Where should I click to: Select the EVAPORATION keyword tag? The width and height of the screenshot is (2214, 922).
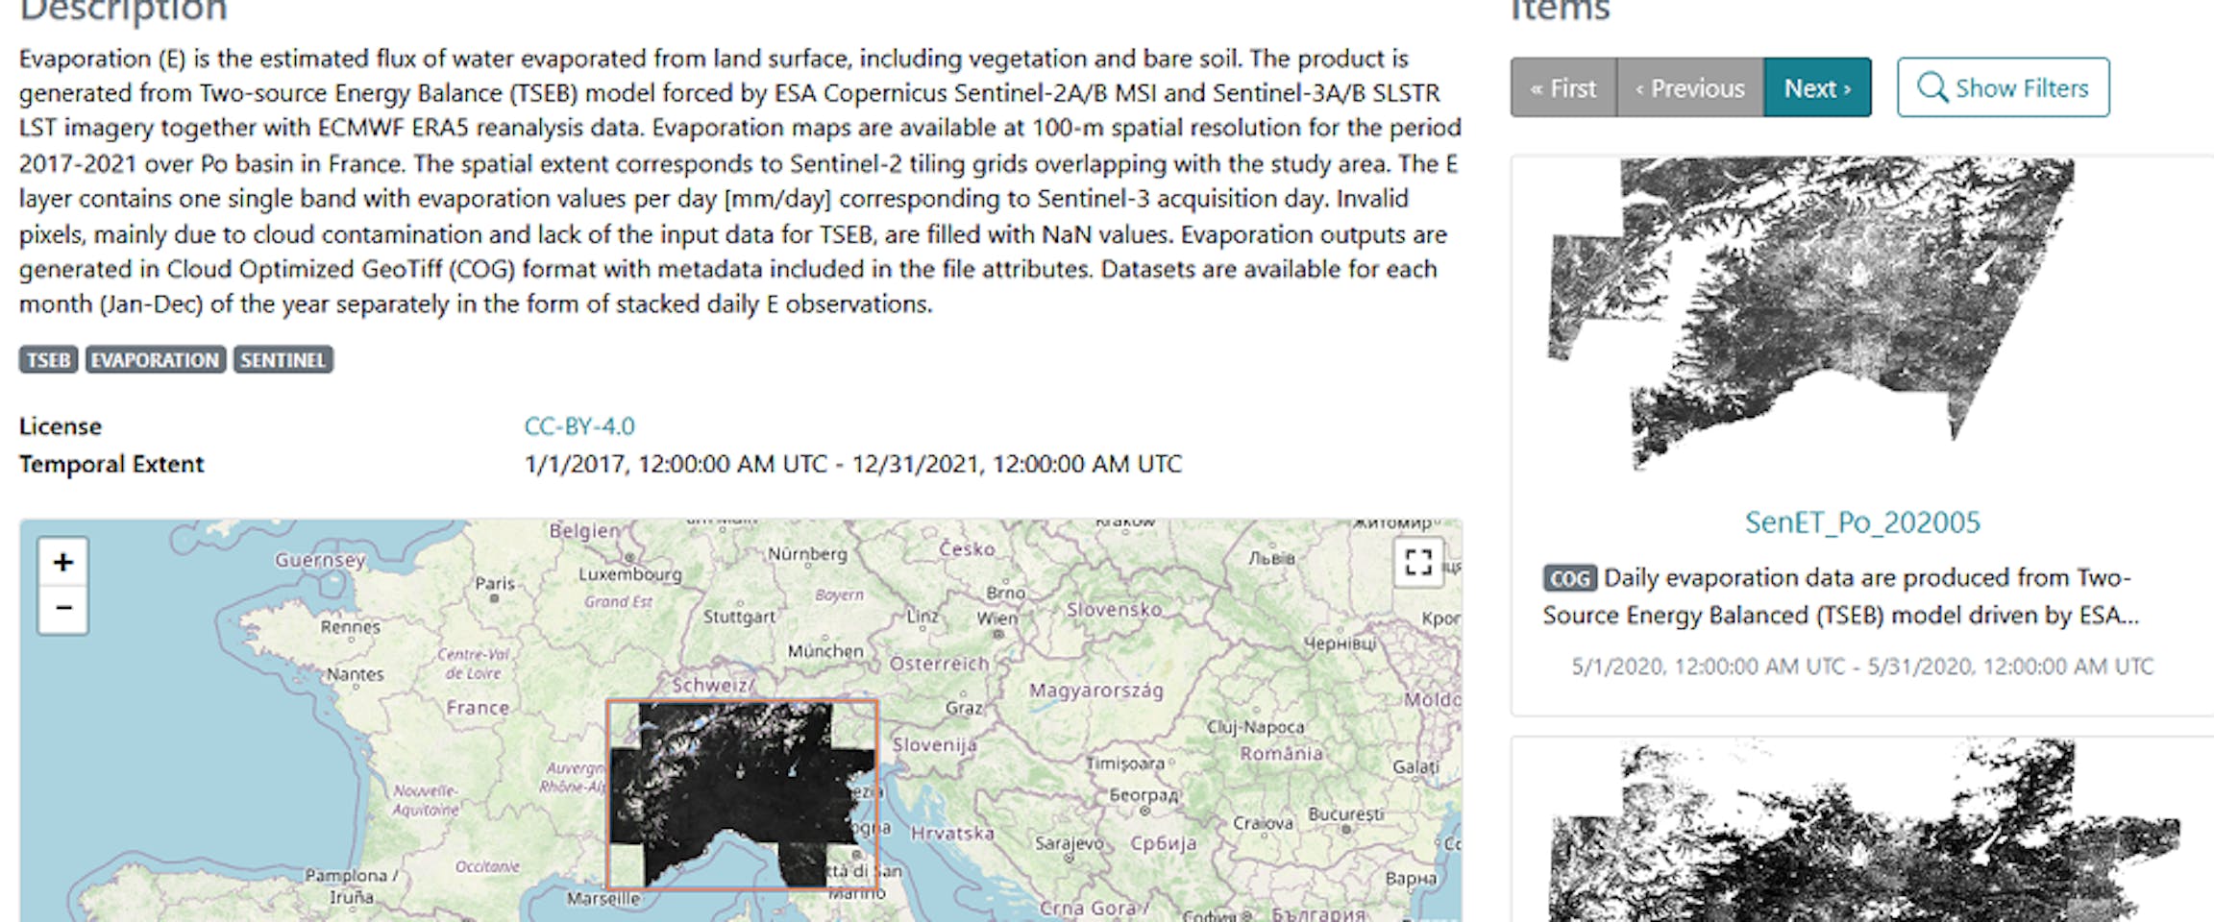coord(156,360)
